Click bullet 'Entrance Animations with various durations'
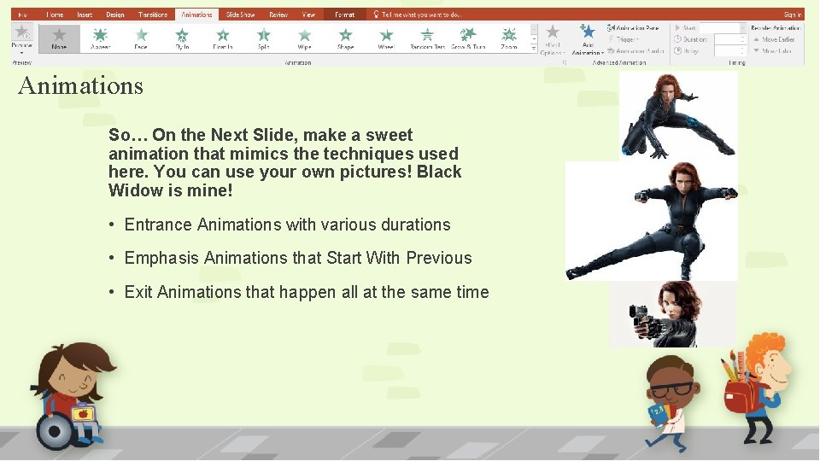The image size is (820, 461). point(287,225)
